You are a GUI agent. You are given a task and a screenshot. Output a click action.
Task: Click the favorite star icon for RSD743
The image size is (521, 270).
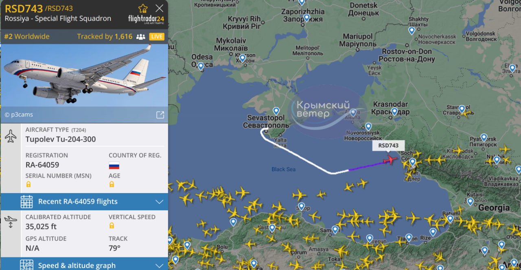pos(143,9)
